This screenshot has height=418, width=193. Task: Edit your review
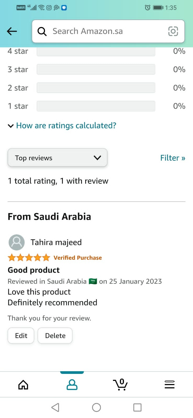point(21,335)
